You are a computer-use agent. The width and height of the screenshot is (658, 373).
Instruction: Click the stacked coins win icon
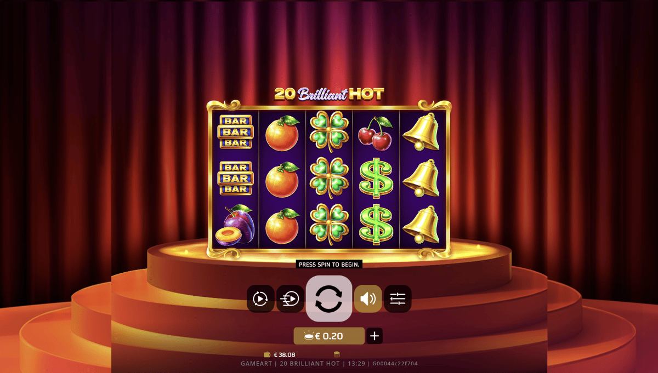coord(337,354)
